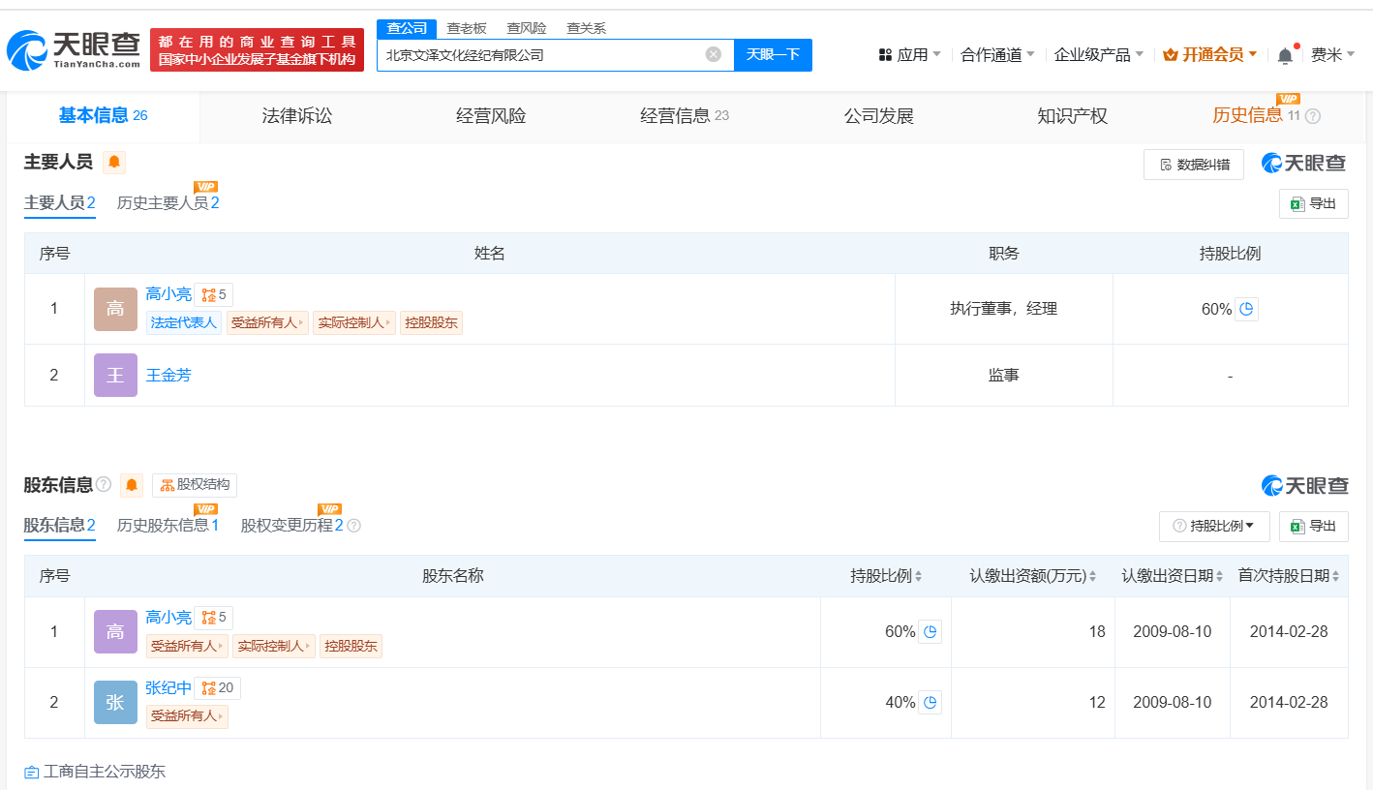Open 王金芳 profile link
The image size is (1373, 790).
168,375
